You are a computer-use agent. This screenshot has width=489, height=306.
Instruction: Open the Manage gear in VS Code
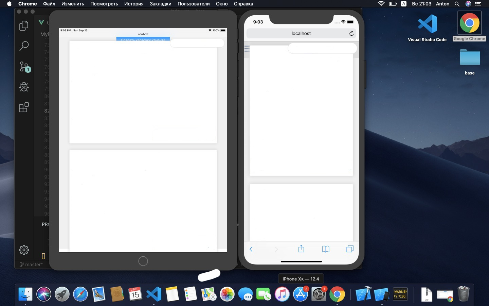click(24, 250)
